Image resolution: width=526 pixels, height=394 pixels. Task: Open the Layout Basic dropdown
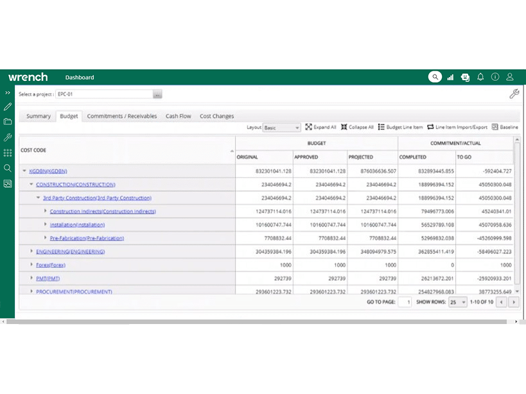coord(282,128)
